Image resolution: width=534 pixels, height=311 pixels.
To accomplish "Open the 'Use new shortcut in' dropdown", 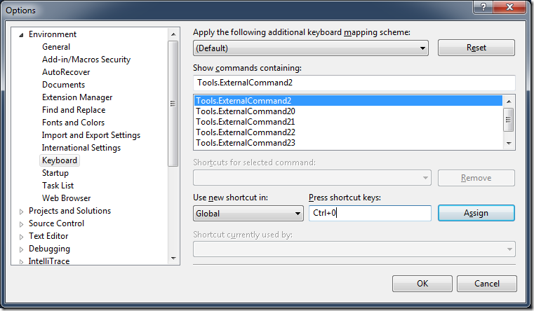I will pos(248,214).
